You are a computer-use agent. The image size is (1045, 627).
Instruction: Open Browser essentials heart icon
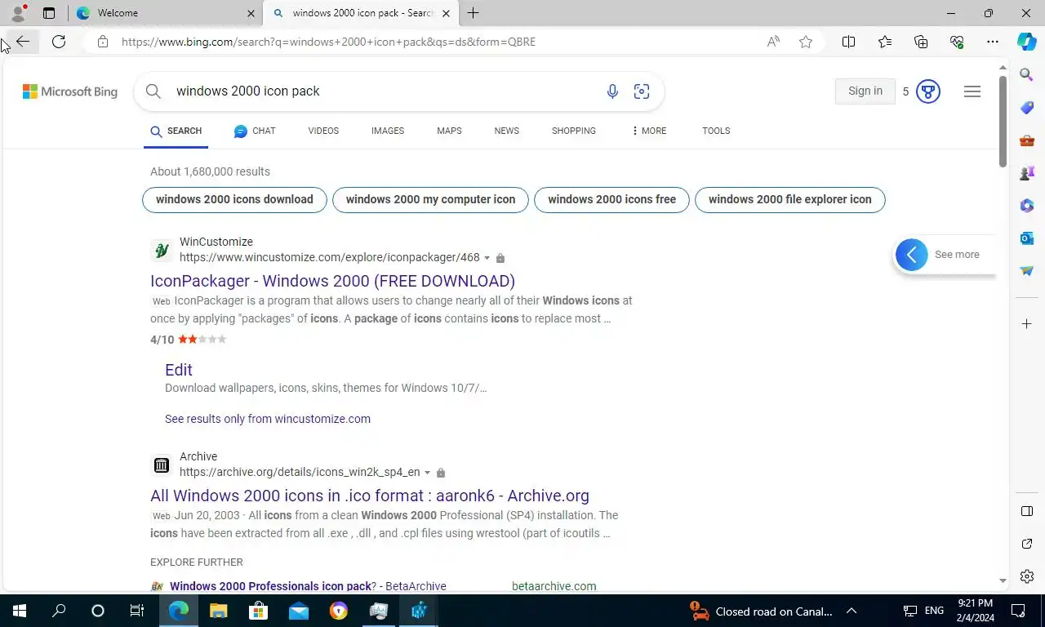tap(957, 42)
